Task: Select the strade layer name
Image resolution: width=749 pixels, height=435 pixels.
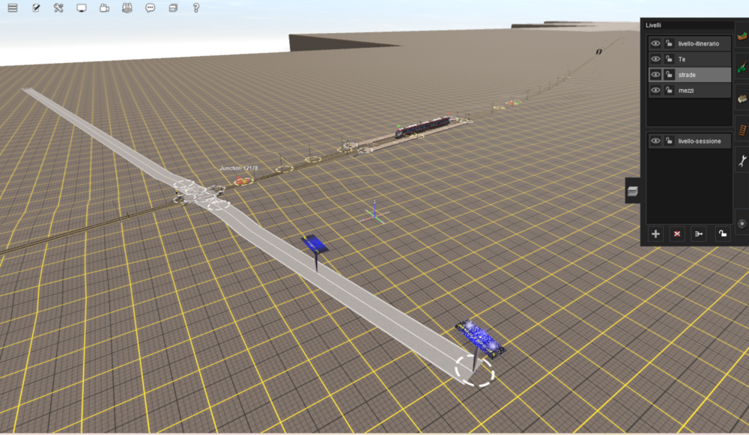Action: click(x=687, y=75)
